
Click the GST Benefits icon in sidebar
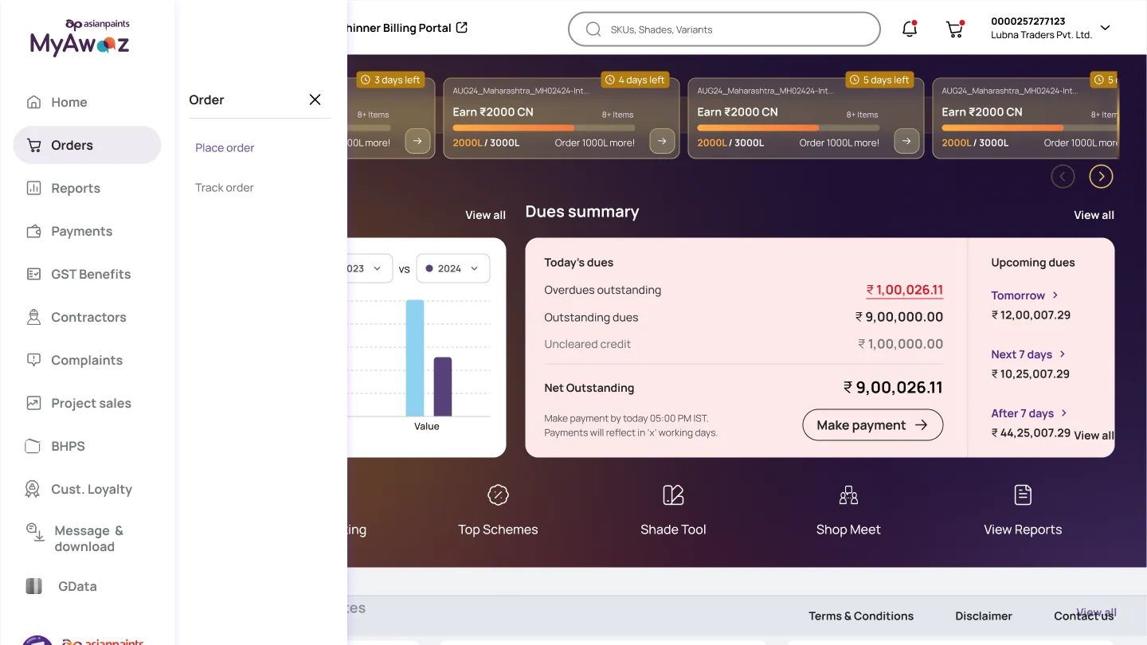(33, 274)
